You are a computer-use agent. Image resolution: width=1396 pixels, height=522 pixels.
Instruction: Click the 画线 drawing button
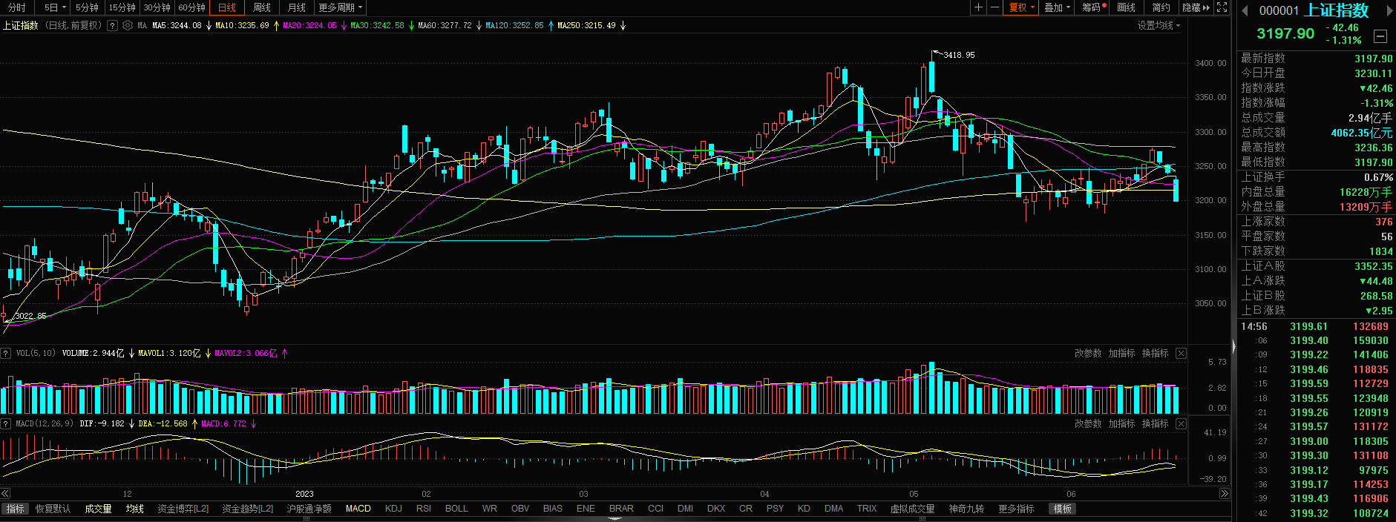pos(1126,7)
